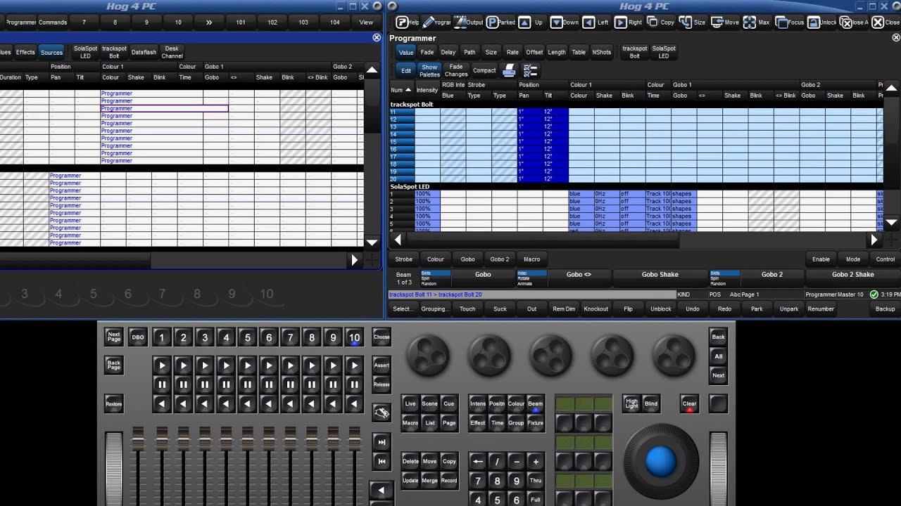Click the Programmer table right scroll arrow
Image resolution: width=901 pixels, height=506 pixels.
[874, 240]
